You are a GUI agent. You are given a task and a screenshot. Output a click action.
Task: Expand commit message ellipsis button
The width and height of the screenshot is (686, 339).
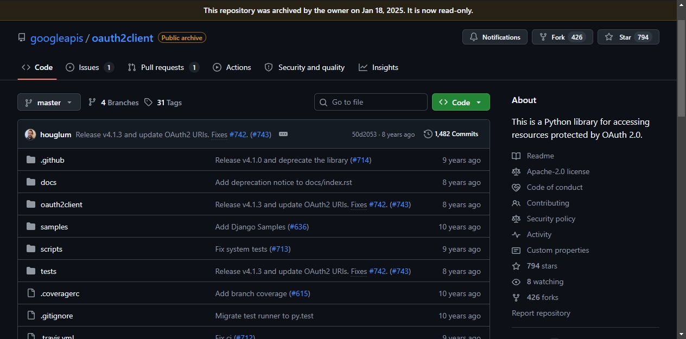[x=283, y=134]
